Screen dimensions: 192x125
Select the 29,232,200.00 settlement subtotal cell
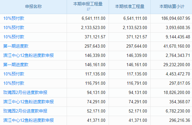[x=171, y=65]
